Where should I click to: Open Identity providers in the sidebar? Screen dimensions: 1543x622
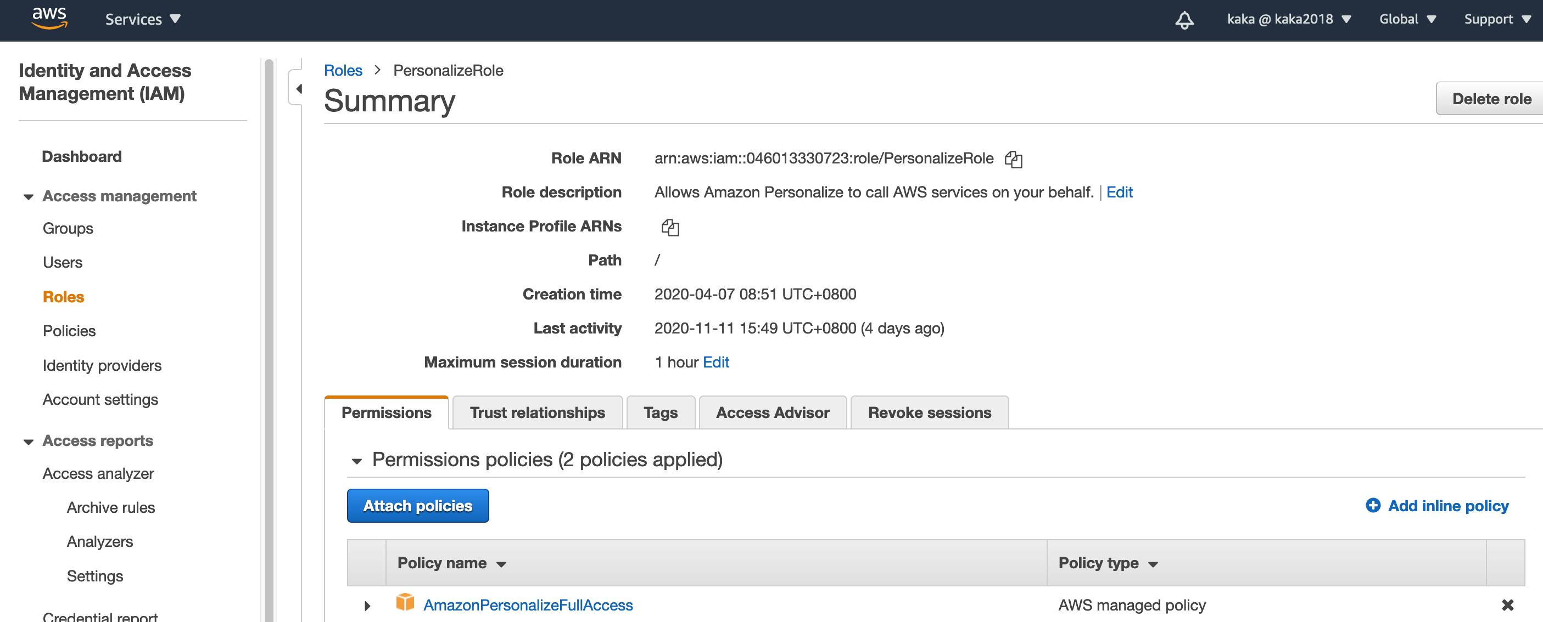pyautogui.click(x=102, y=365)
